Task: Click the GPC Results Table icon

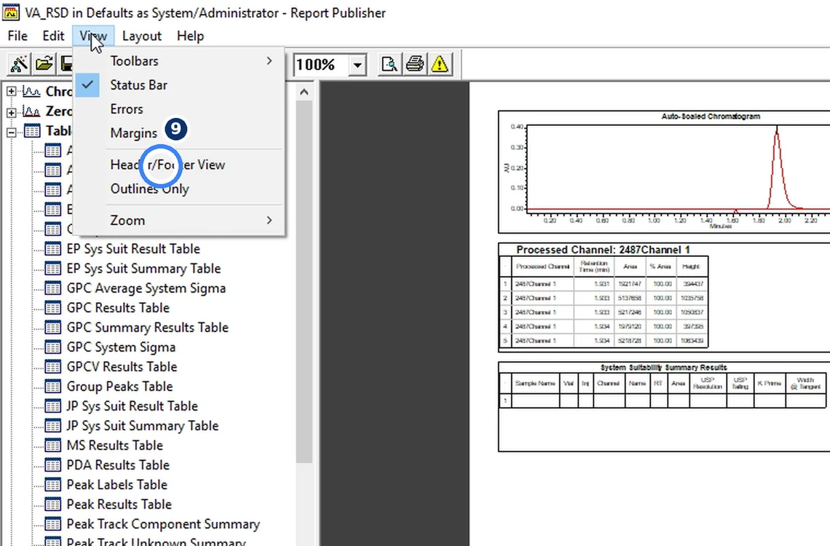Action: [x=52, y=307]
